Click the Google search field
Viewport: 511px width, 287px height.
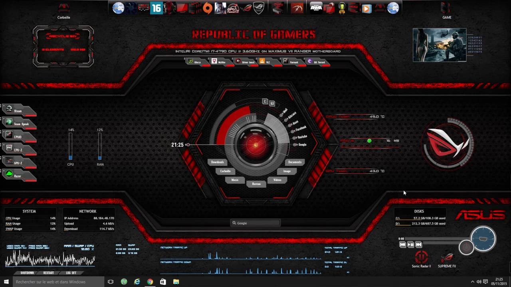click(255, 223)
